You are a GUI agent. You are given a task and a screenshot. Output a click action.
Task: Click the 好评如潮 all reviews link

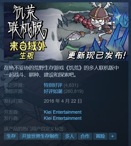53,91
